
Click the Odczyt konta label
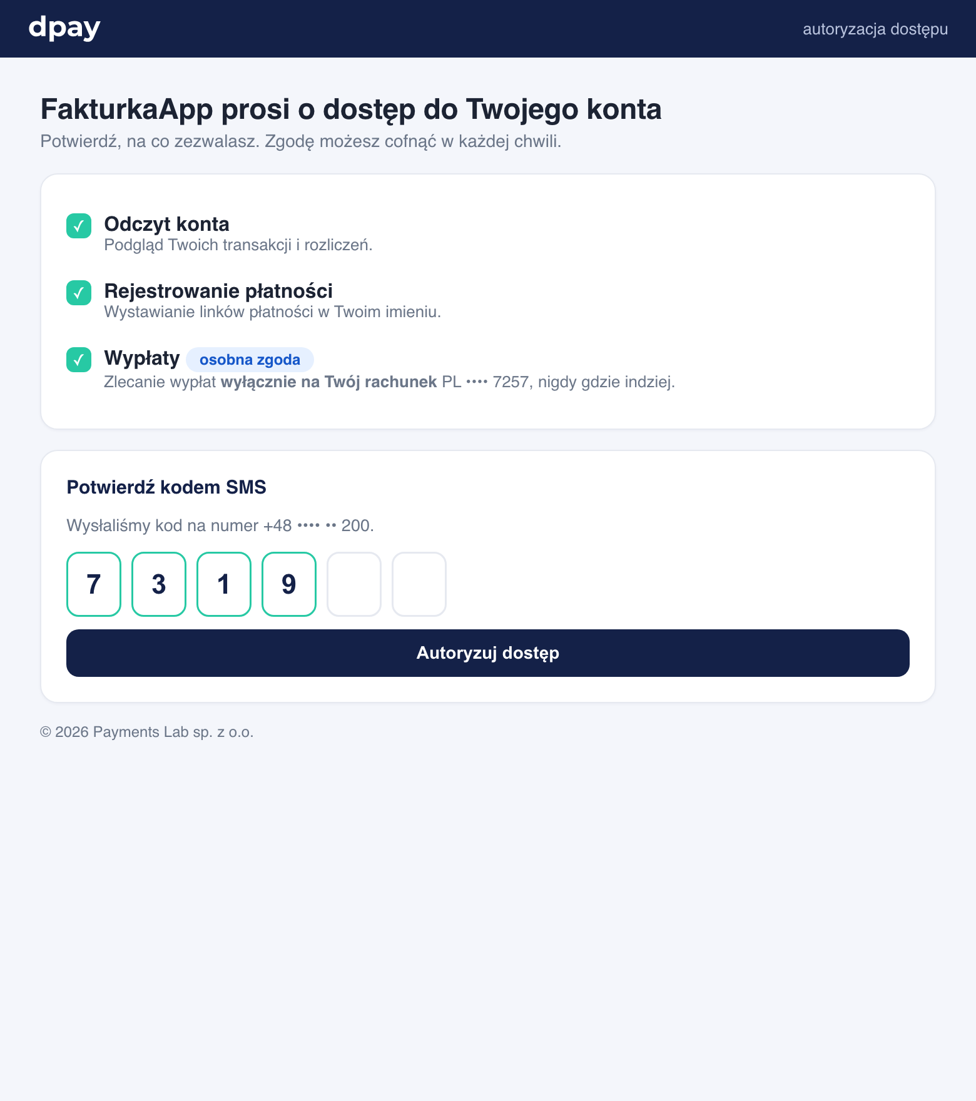tap(166, 224)
